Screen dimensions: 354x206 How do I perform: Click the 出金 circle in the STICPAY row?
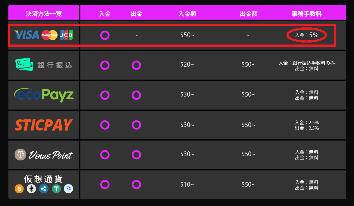[136, 125]
